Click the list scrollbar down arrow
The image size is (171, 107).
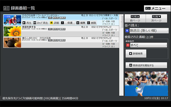pyautogui.click(x=121, y=95)
